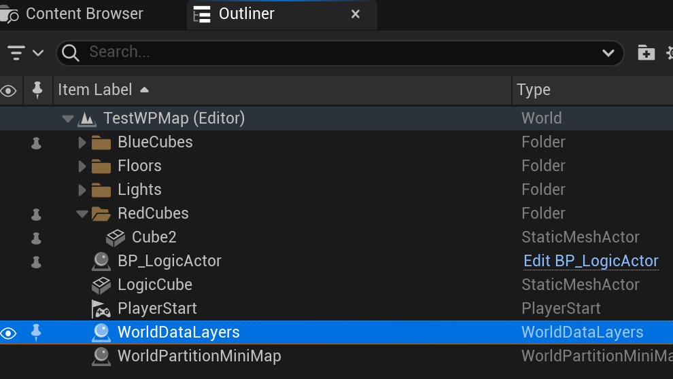Click the Outliner search field
Screen dimensions: 673x379
click(x=340, y=52)
